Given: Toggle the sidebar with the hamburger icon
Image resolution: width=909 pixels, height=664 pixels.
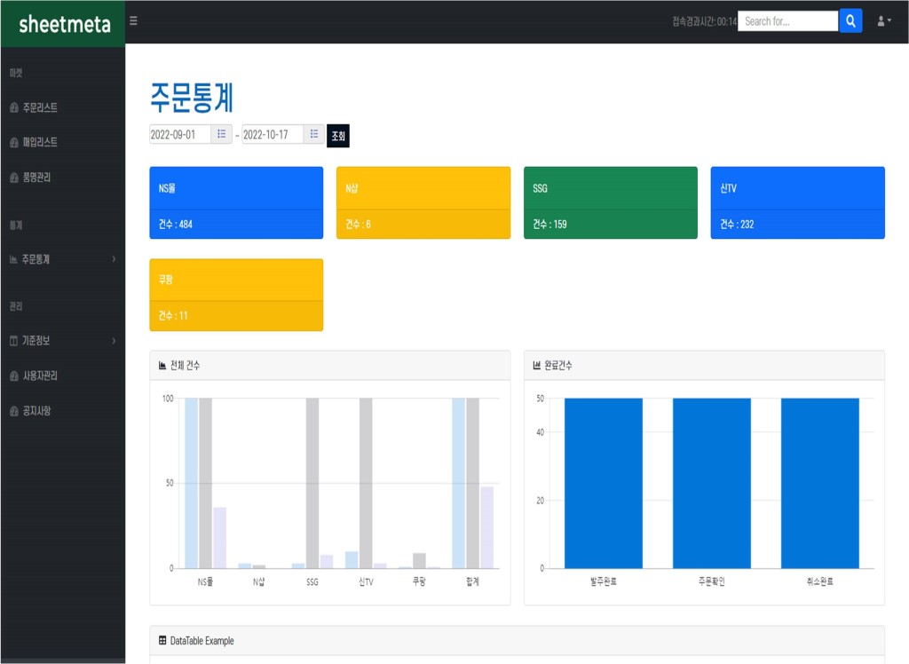Looking at the screenshot, I should pyautogui.click(x=133, y=20).
